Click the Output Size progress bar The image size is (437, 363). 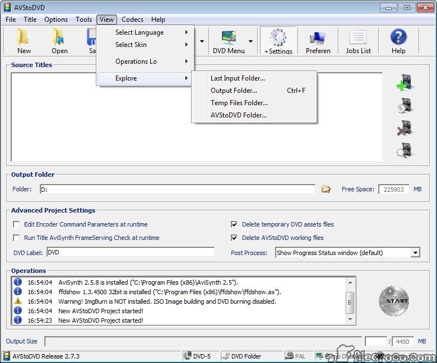[203, 341]
